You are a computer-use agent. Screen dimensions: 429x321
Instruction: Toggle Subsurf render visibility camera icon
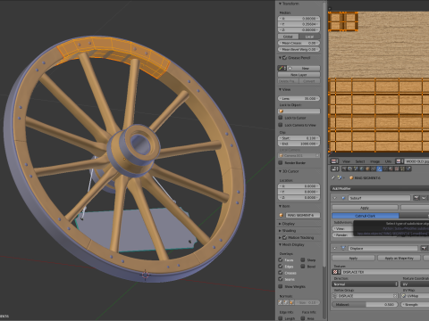pyautogui.click(x=416, y=198)
